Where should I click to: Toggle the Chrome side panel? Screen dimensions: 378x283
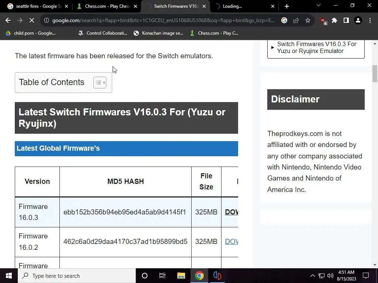[x=346, y=21]
